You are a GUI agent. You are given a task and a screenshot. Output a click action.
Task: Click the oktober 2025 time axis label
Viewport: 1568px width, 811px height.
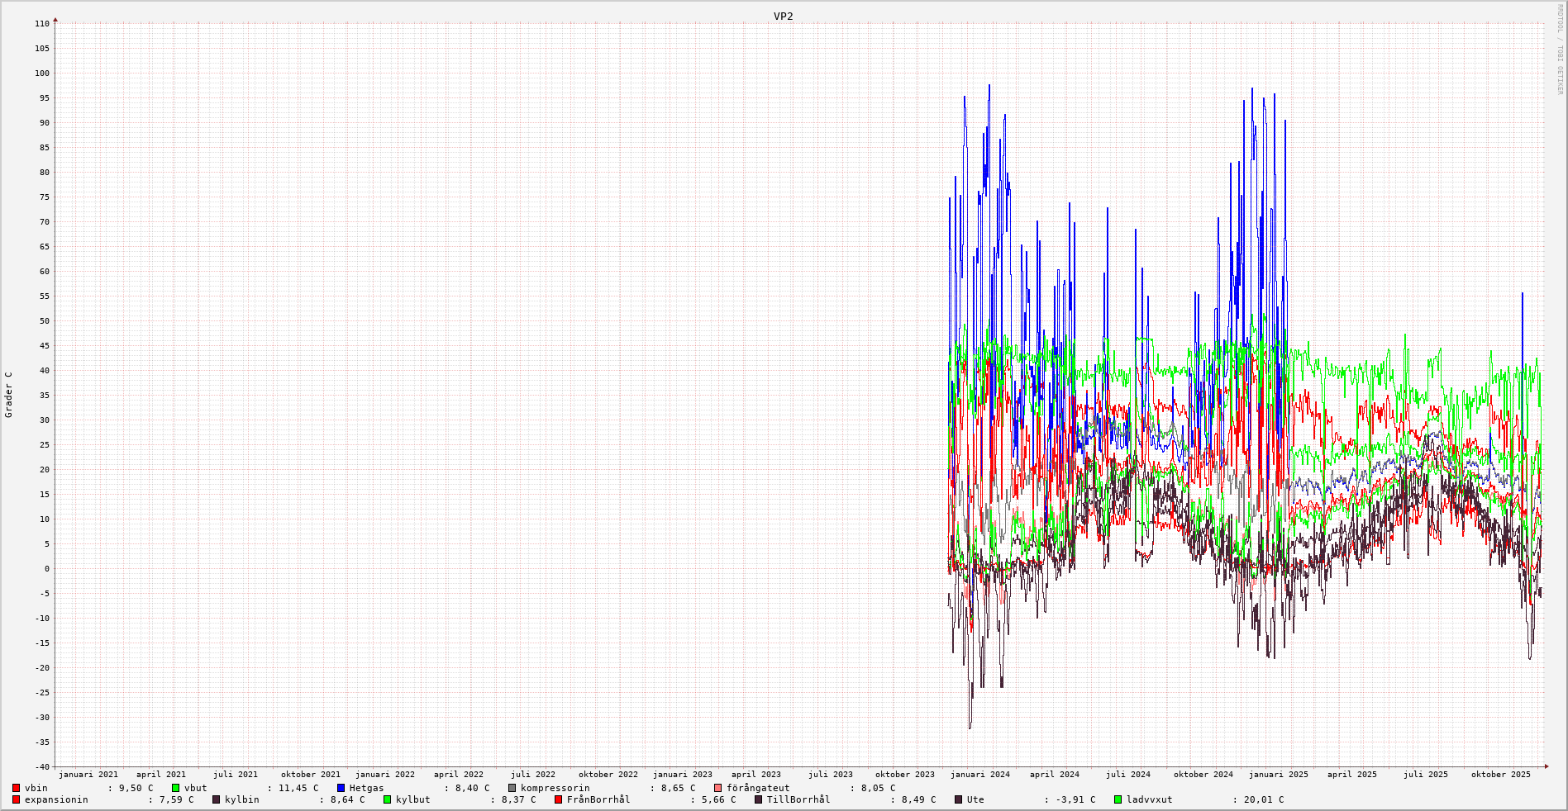click(x=1500, y=775)
